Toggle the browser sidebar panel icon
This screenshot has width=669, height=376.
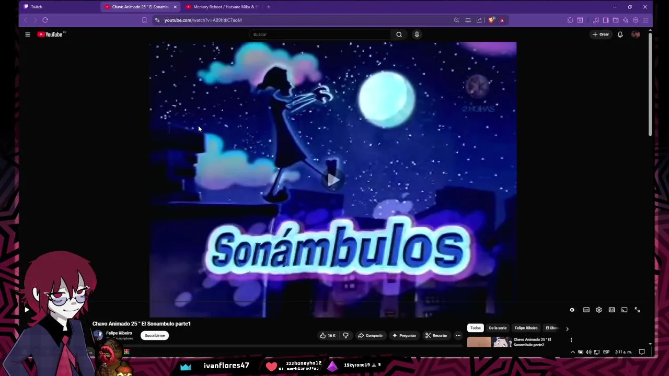click(606, 20)
